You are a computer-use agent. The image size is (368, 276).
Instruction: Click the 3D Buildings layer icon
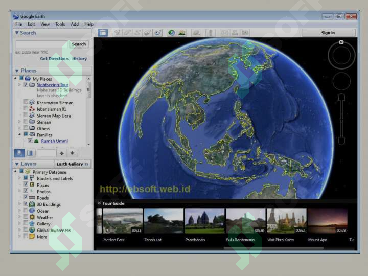[32, 204]
